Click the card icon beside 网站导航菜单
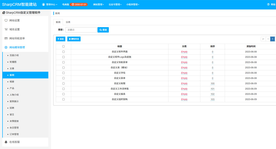 (x=6, y=38)
